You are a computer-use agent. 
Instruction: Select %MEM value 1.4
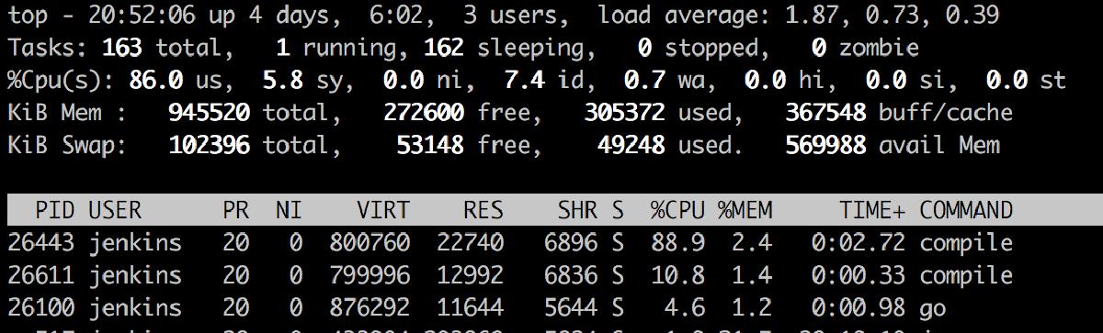(751, 275)
